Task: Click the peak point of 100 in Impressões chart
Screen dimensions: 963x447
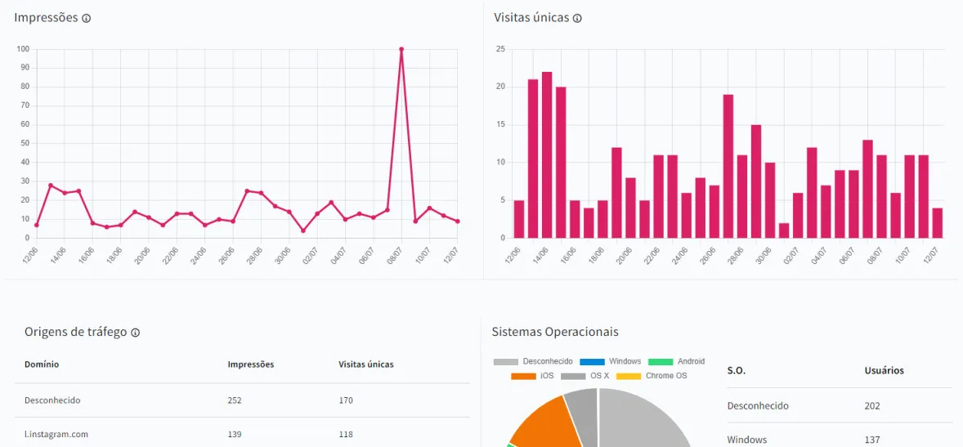Action: (x=401, y=49)
